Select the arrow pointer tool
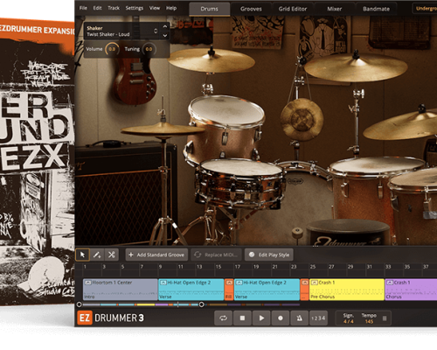Screen dimensions: 437x350 (82, 255)
